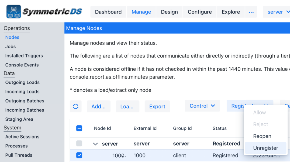290x162 pixels.
Task: Click the Add button
Action: [x=98, y=106]
